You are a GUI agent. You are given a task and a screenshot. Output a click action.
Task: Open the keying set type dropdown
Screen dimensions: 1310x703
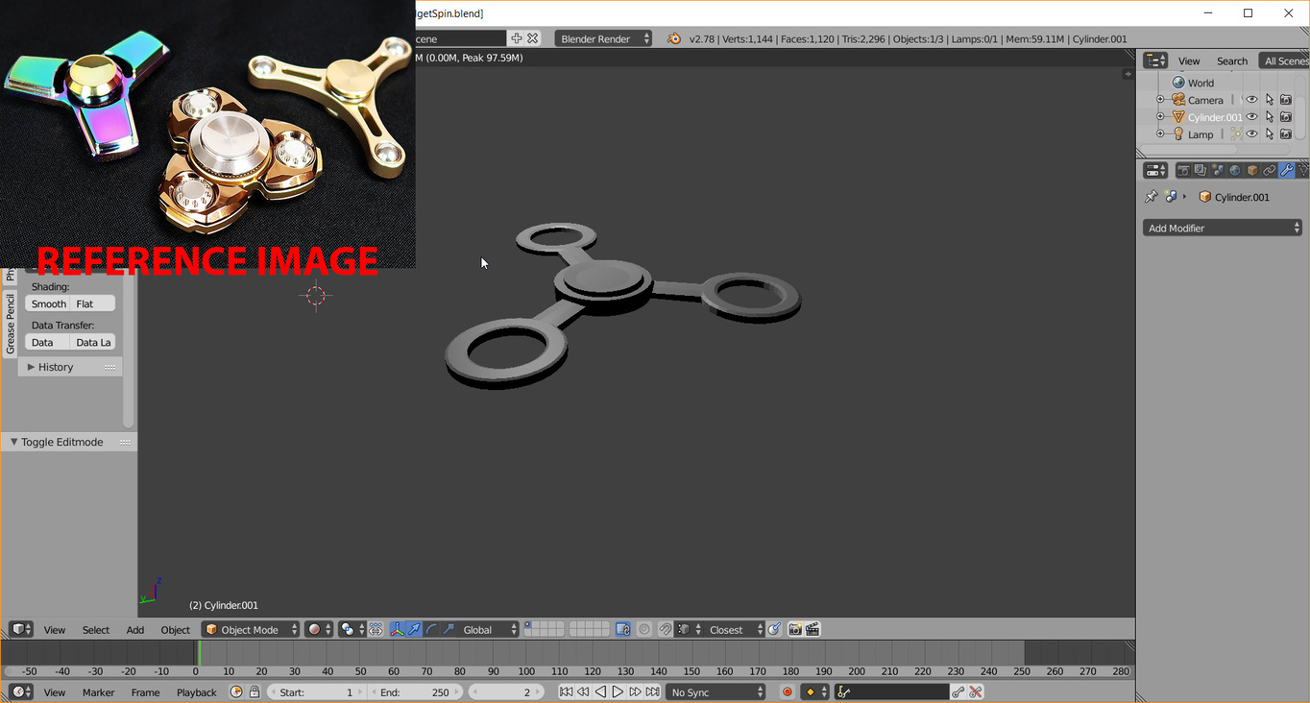click(x=815, y=692)
